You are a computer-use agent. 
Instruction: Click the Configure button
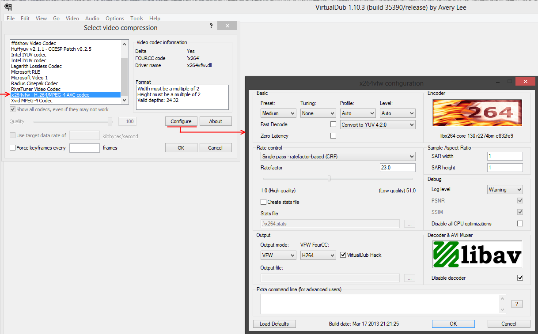click(181, 121)
